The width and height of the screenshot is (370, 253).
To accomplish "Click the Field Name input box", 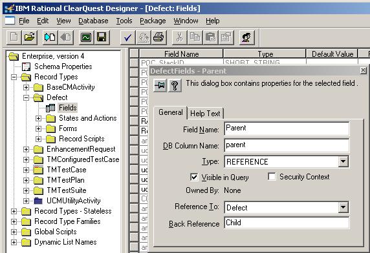I will pos(287,128).
